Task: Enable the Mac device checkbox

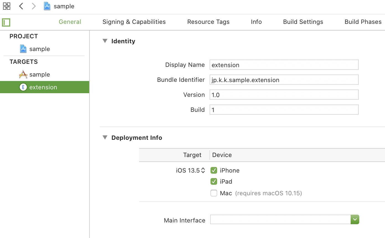Action: point(214,193)
